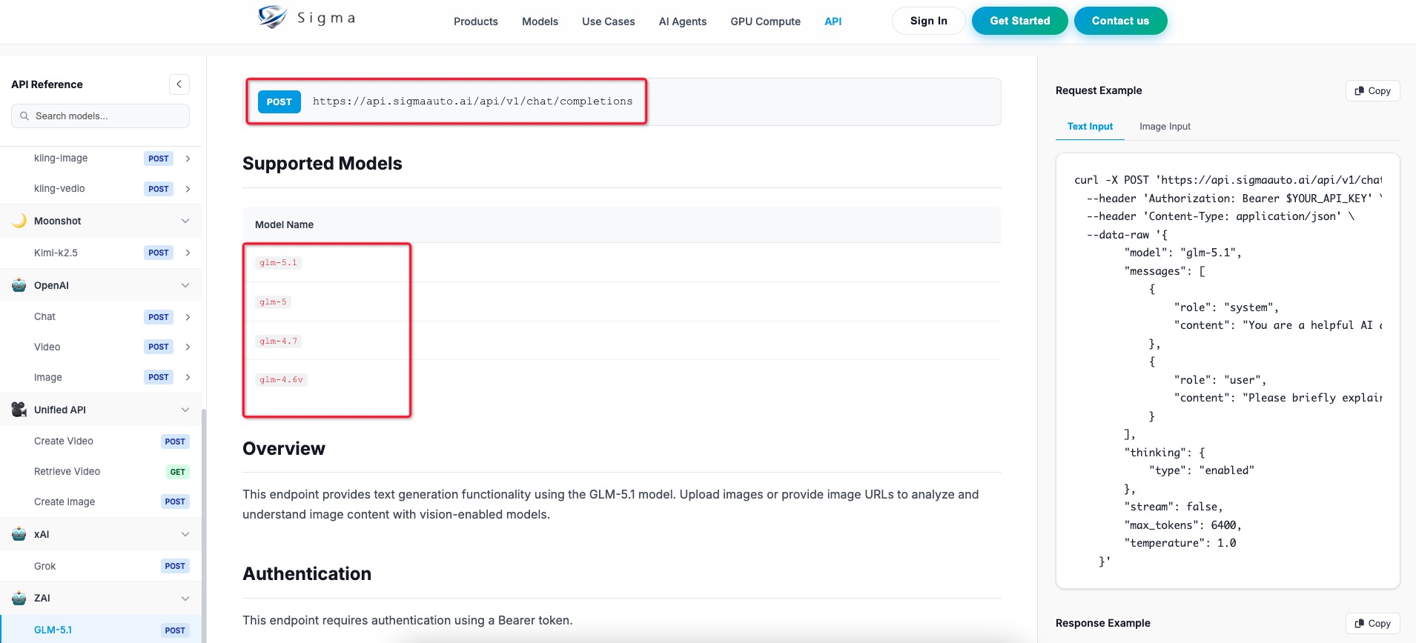Click the ZAI robot icon
The image size is (1416, 643).
click(x=19, y=598)
